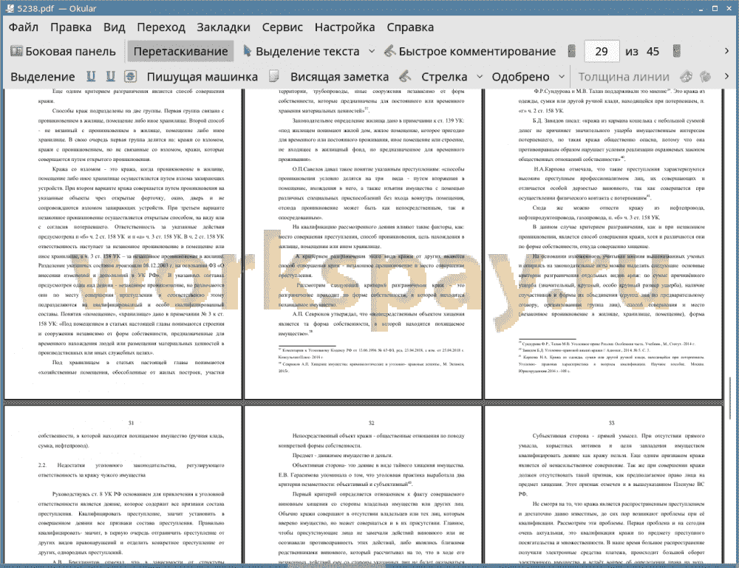This screenshot has width=739, height=568.
Task: Click Быстрое комментирование button
Action: 470,52
